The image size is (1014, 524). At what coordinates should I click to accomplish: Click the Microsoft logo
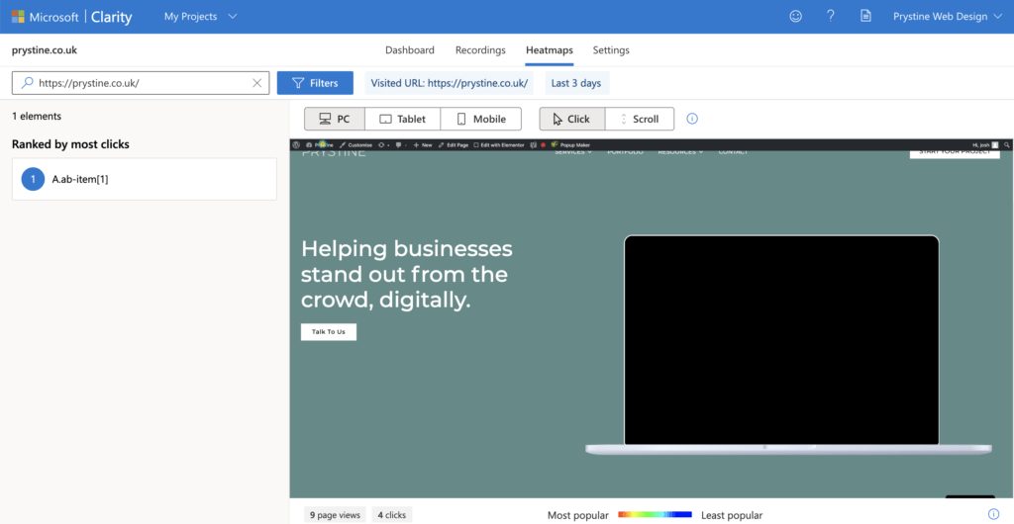(18, 16)
